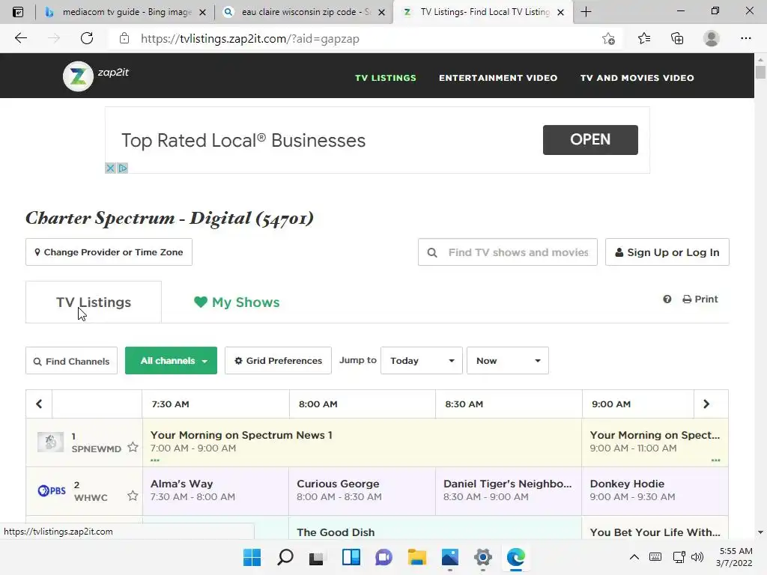767x575 pixels.
Task: Click the SPNEWMD channel logo thumbnail
Action: click(x=50, y=442)
